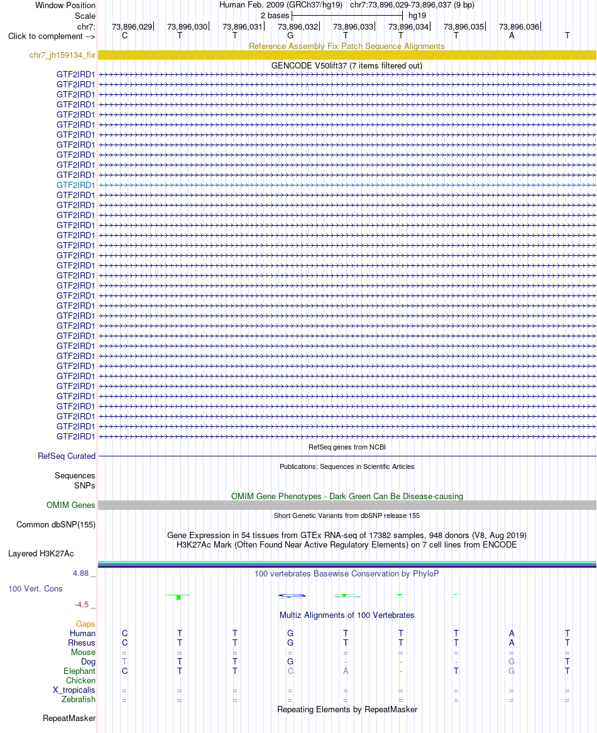597x733 pixels.
Task: Click the yellow fix patch alignment bar
Action: (x=347, y=55)
